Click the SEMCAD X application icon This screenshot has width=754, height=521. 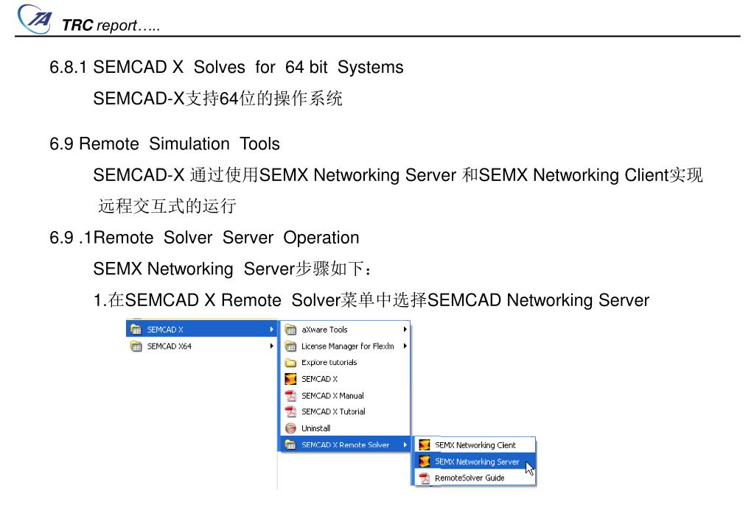290,379
